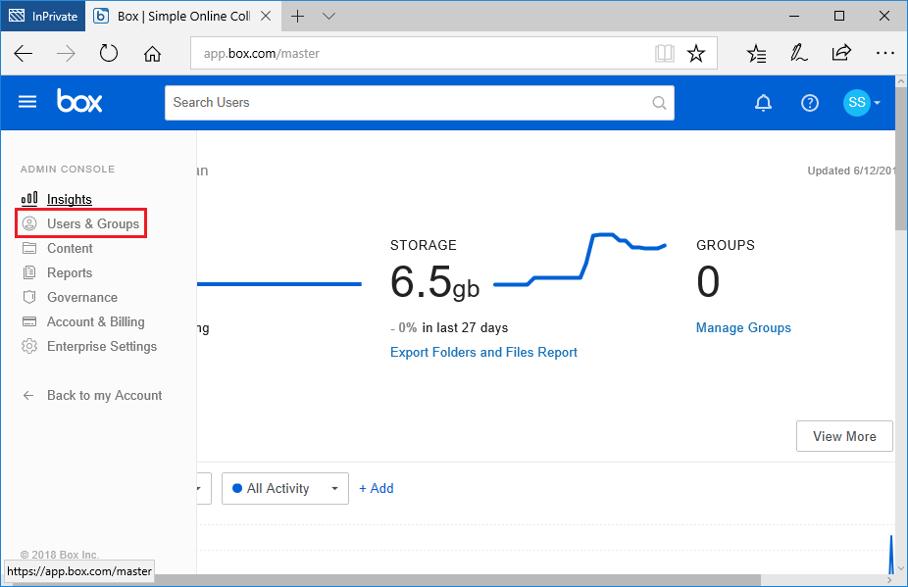Open Users & Groups section
908x587 pixels.
[x=93, y=223]
